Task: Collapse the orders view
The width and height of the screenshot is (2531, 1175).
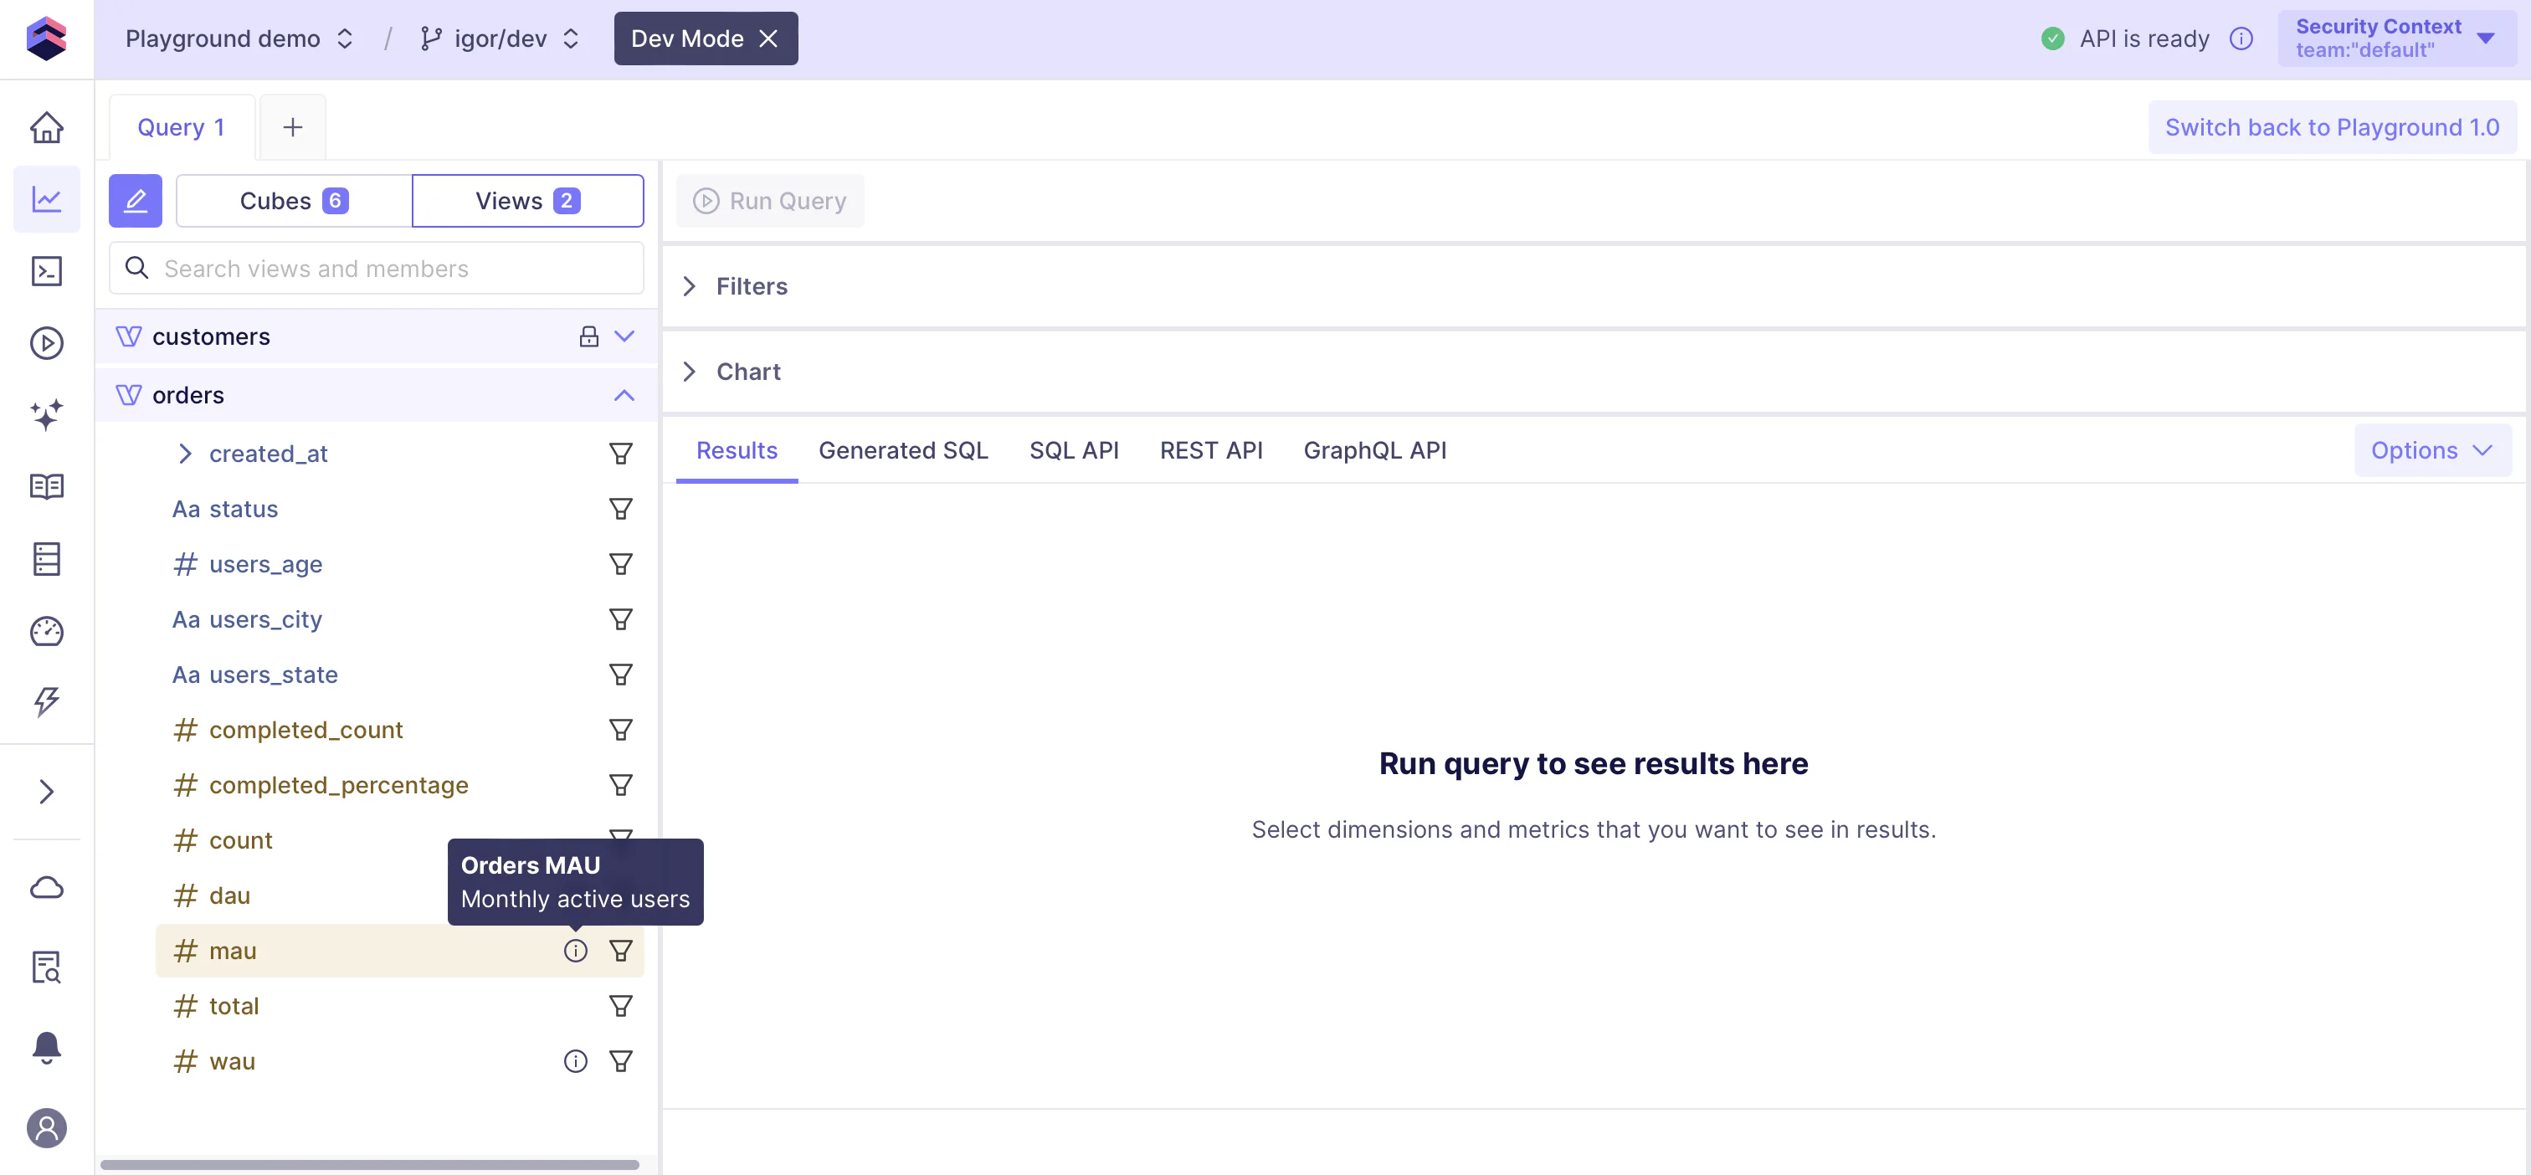Action: pos(624,395)
